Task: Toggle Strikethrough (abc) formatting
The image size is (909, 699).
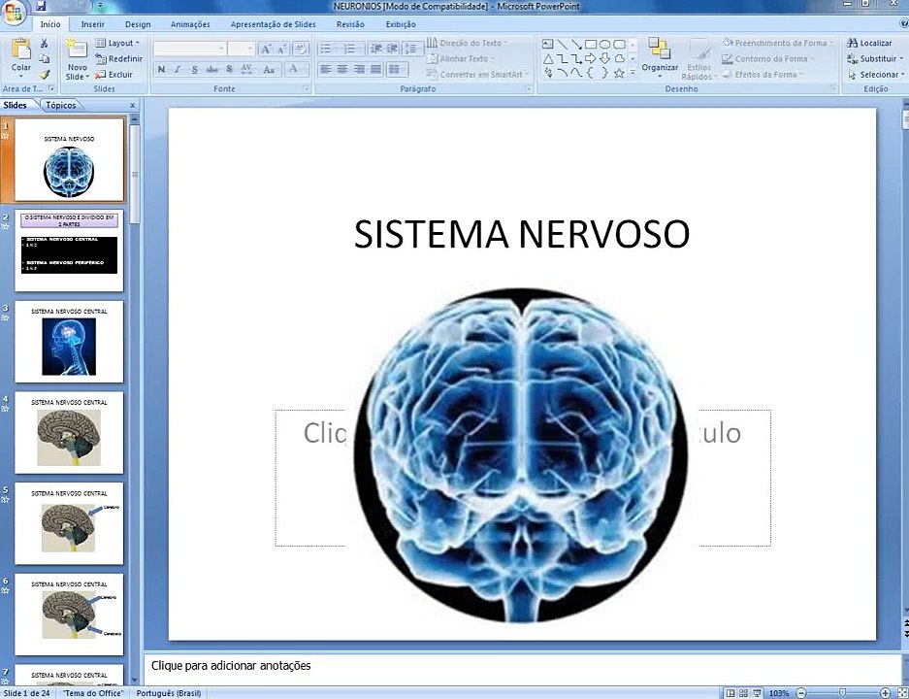Action: tap(212, 70)
